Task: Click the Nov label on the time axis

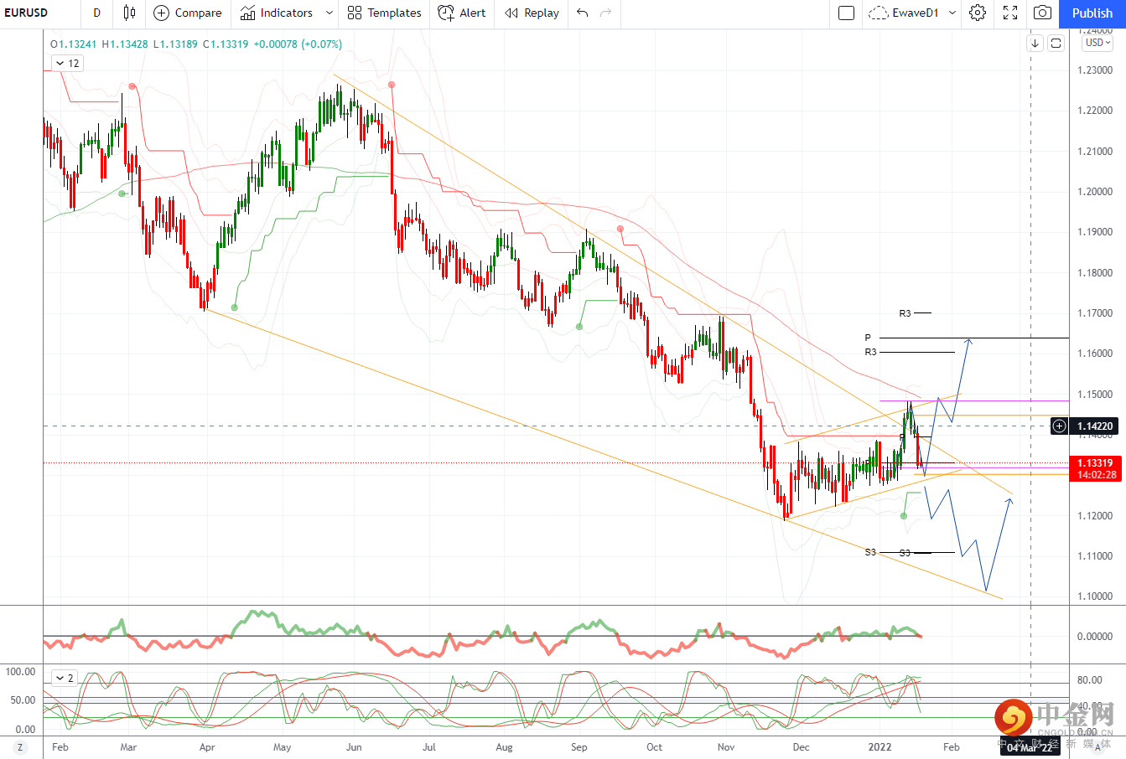Action: click(726, 746)
